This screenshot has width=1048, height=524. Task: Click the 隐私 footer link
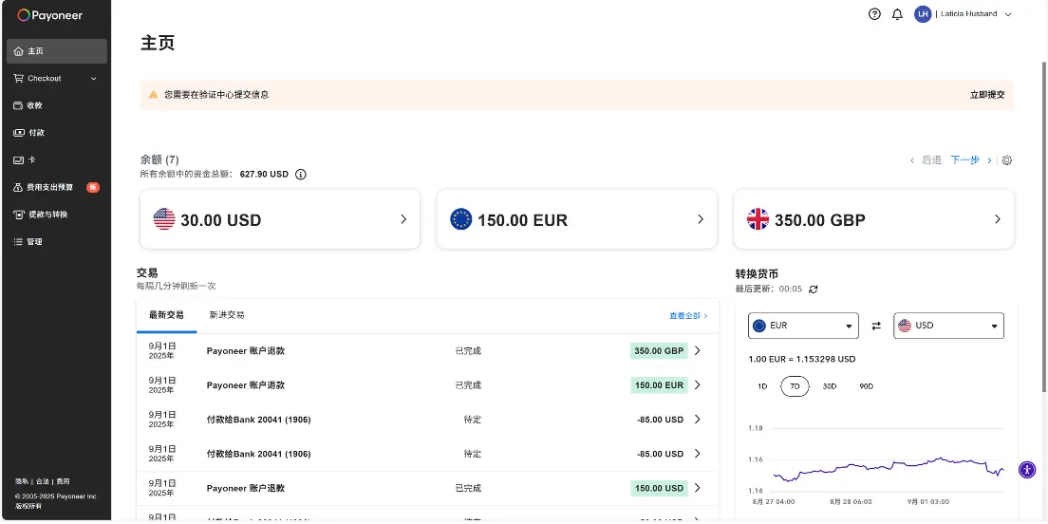22,481
